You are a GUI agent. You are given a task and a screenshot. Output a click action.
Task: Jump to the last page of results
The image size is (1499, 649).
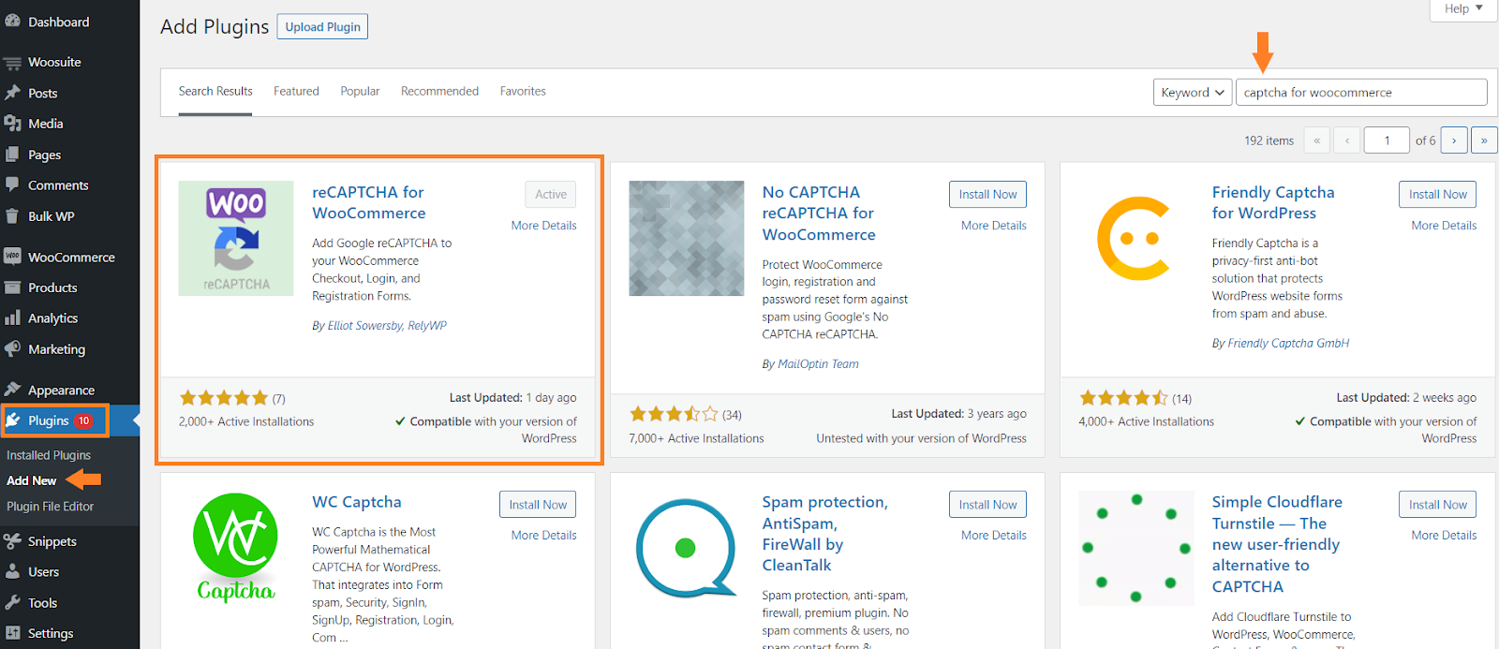[1484, 140]
